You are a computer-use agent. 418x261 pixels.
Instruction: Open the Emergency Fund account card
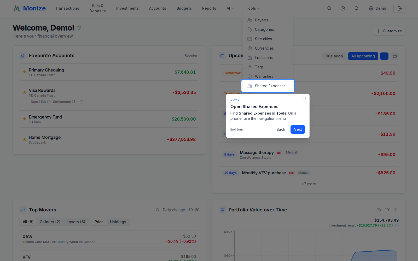coord(109,119)
